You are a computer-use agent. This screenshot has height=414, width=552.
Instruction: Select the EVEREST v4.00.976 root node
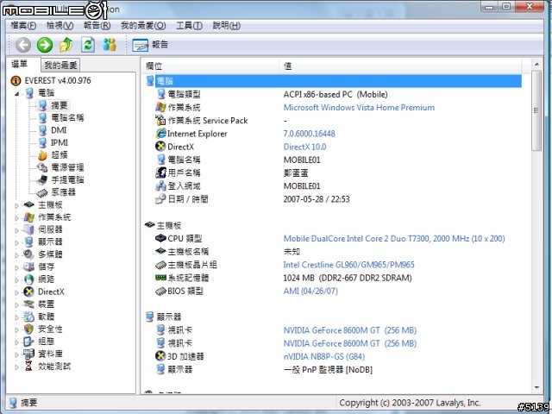[58, 80]
